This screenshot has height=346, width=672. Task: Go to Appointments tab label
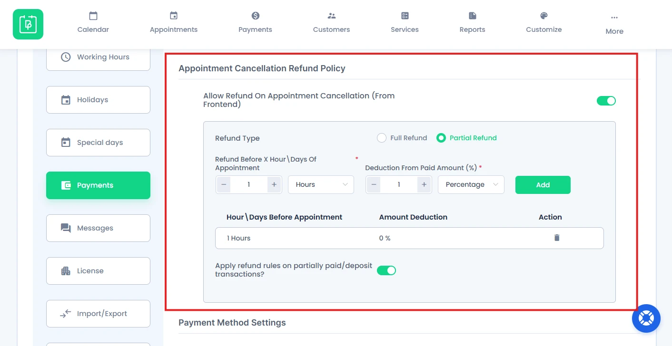pos(174,29)
